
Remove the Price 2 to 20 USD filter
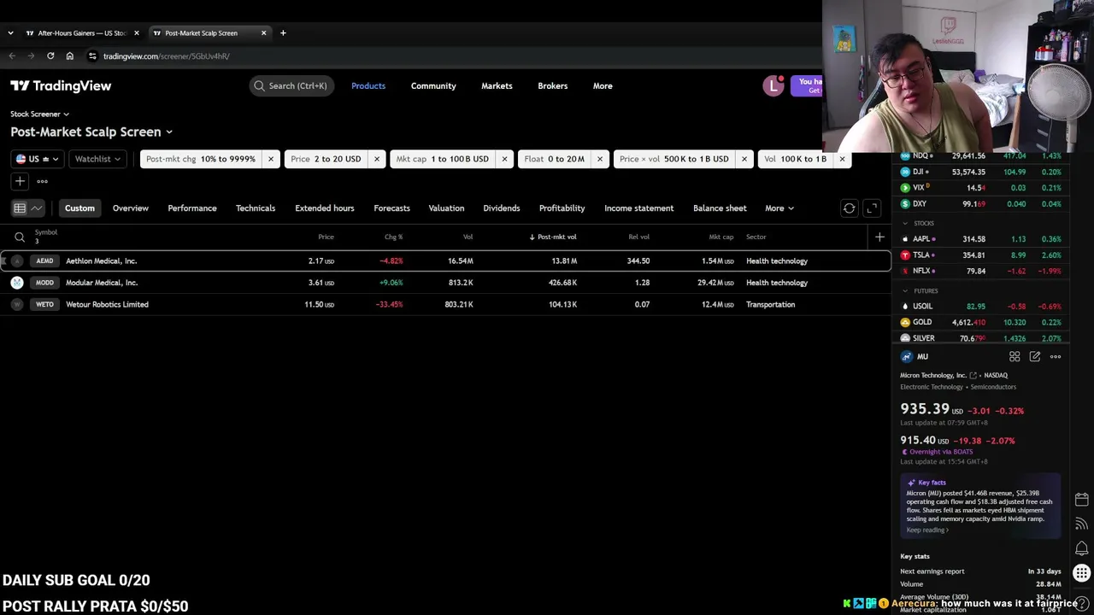click(x=376, y=159)
